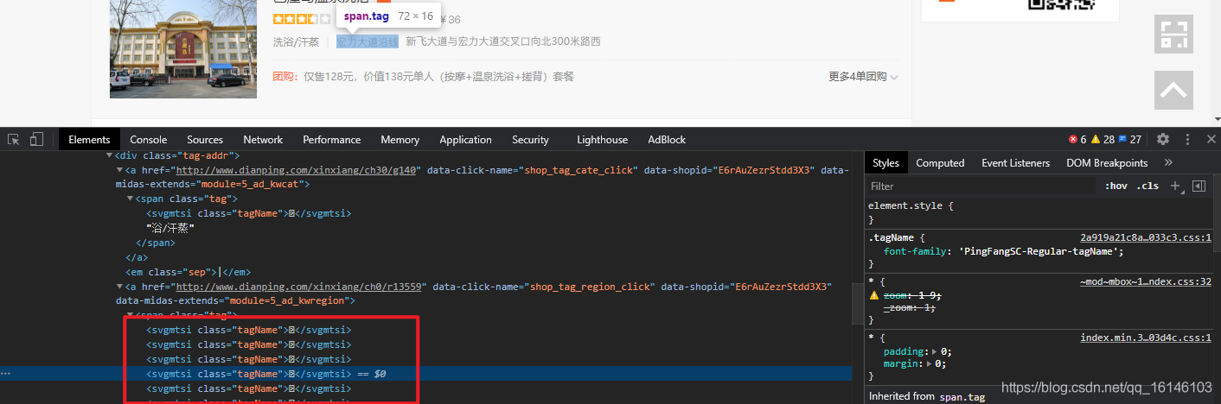Screen dimensions: 1221x404
Task: Click the star rating on the shop listing
Action: point(301,19)
